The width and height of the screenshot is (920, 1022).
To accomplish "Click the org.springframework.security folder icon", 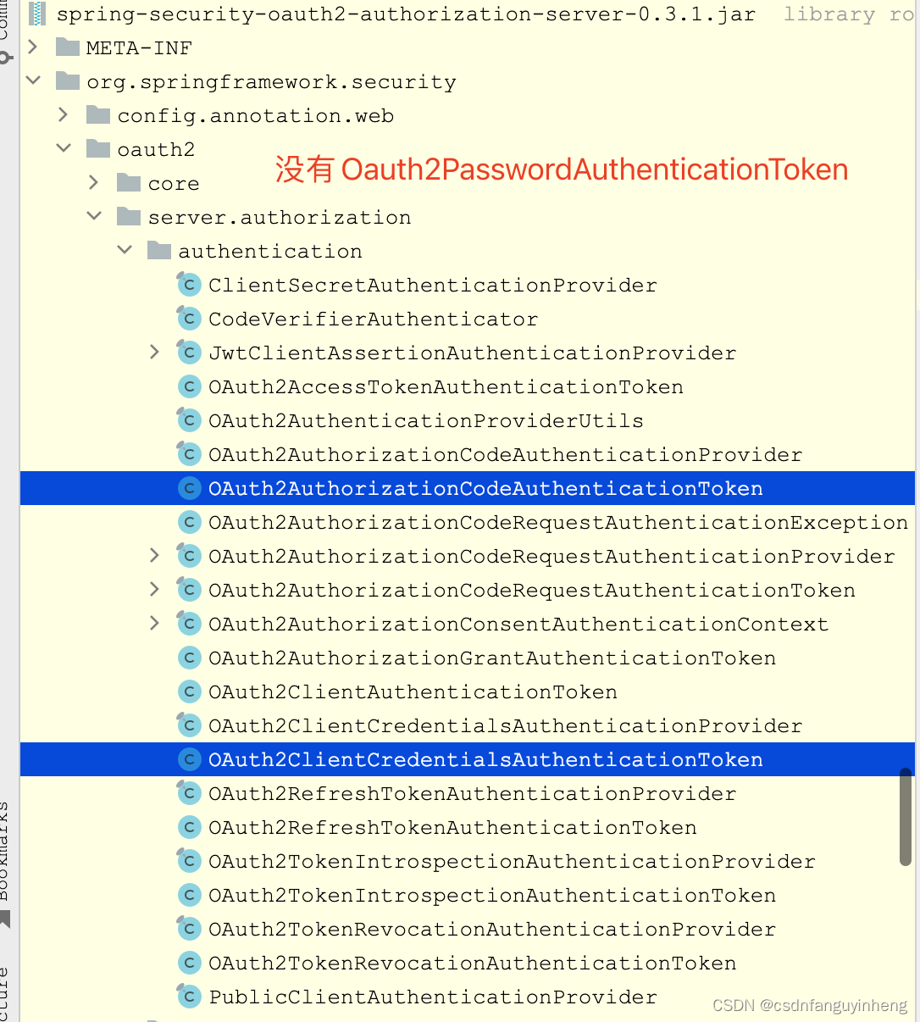I will [68, 81].
